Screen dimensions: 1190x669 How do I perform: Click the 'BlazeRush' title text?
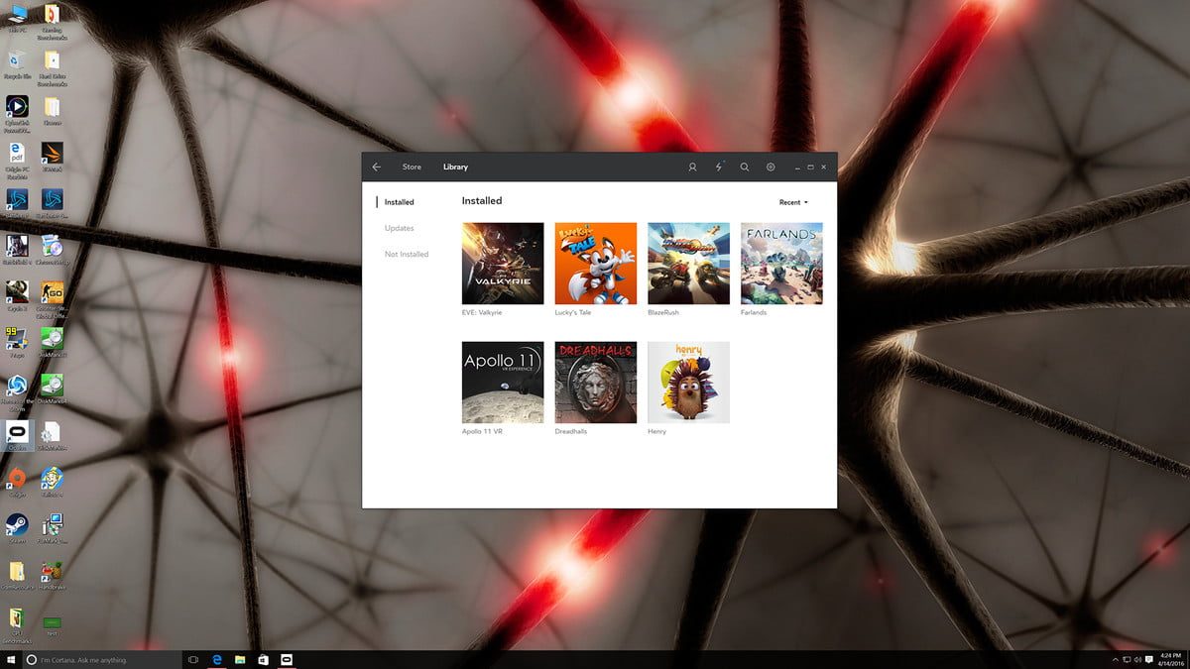(x=663, y=312)
